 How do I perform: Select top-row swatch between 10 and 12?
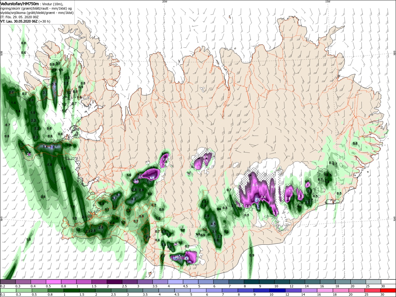point(282,282)
